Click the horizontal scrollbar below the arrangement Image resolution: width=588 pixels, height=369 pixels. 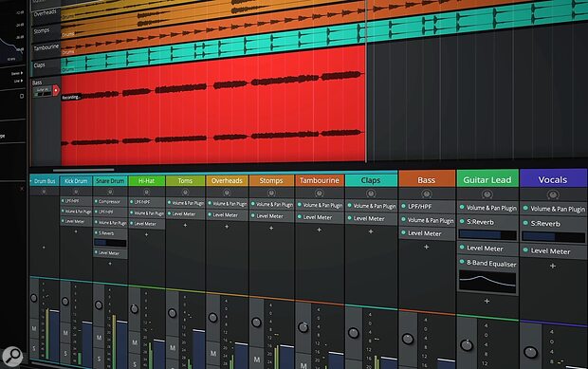tap(83, 170)
